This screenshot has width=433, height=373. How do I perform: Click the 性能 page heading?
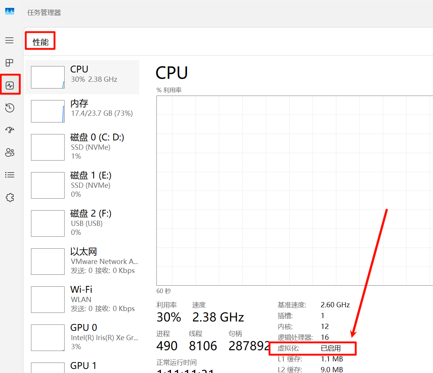point(41,42)
